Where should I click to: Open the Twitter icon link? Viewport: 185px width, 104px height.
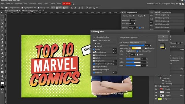tap(180, 4)
